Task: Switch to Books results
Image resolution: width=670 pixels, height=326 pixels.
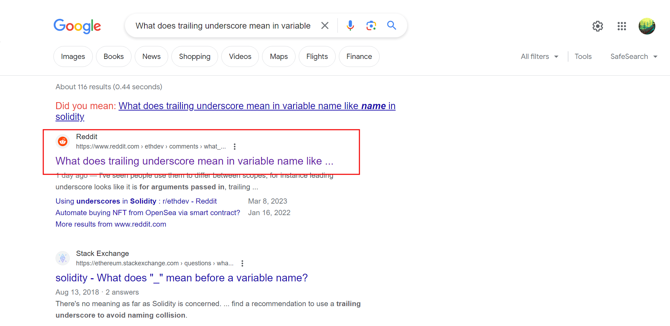Action: (114, 56)
